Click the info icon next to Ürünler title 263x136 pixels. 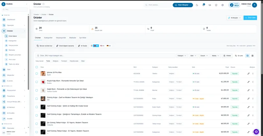coord(43,4)
